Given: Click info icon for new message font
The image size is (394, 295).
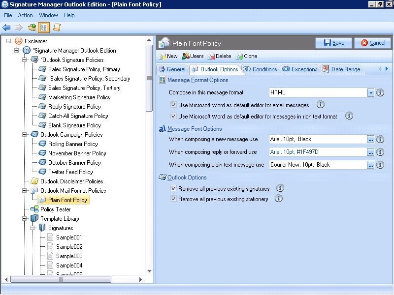Looking at the screenshot, I should click(x=380, y=139).
